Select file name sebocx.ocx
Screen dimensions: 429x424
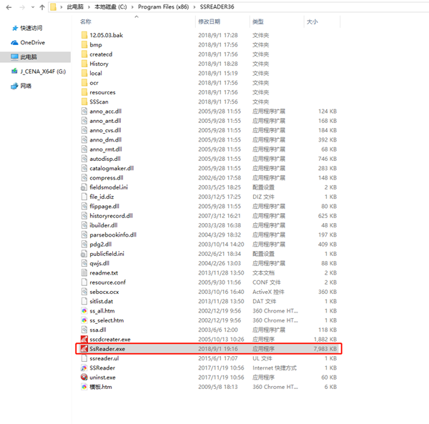coord(104,292)
